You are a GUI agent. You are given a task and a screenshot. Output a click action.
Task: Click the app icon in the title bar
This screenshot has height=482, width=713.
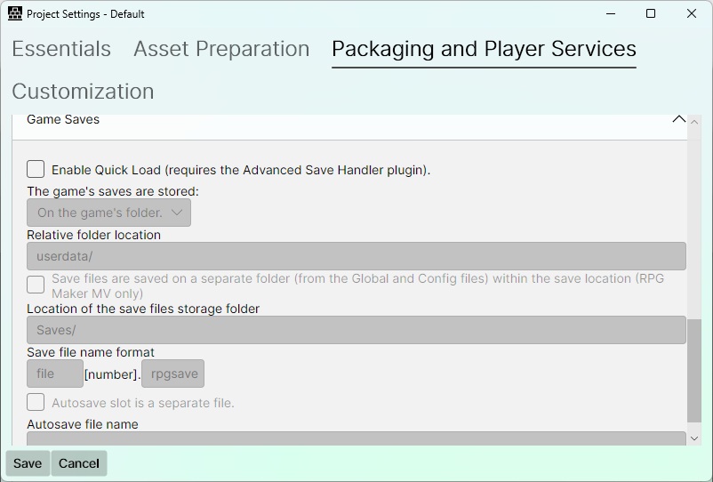(x=15, y=13)
